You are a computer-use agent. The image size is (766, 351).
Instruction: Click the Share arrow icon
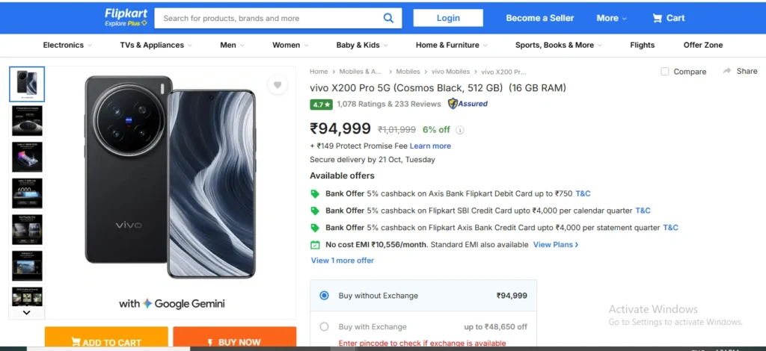pos(727,71)
